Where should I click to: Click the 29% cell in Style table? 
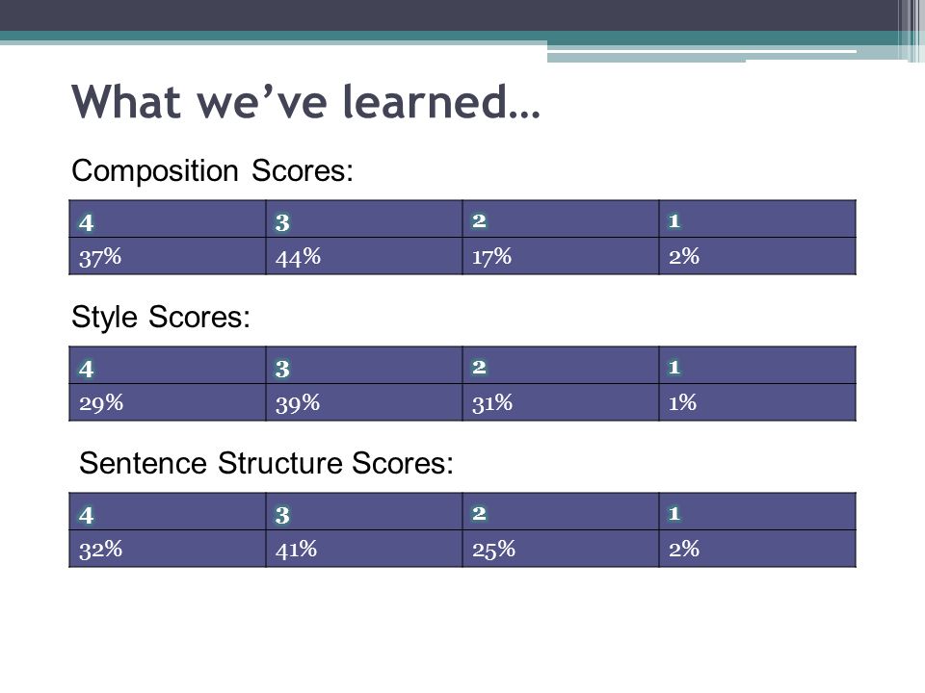168,402
